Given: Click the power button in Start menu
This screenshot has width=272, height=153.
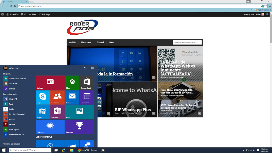Looking at the screenshot, I should coord(85,68).
